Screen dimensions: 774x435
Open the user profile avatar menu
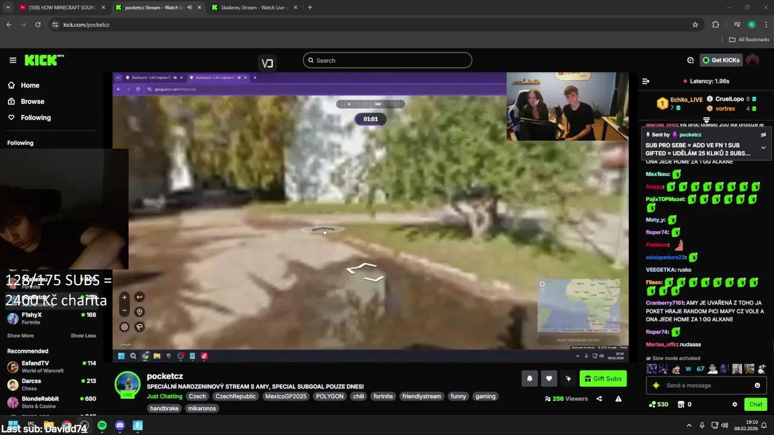point(752,60)
